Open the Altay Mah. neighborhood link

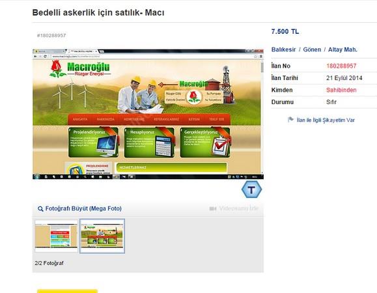[342, 49]
